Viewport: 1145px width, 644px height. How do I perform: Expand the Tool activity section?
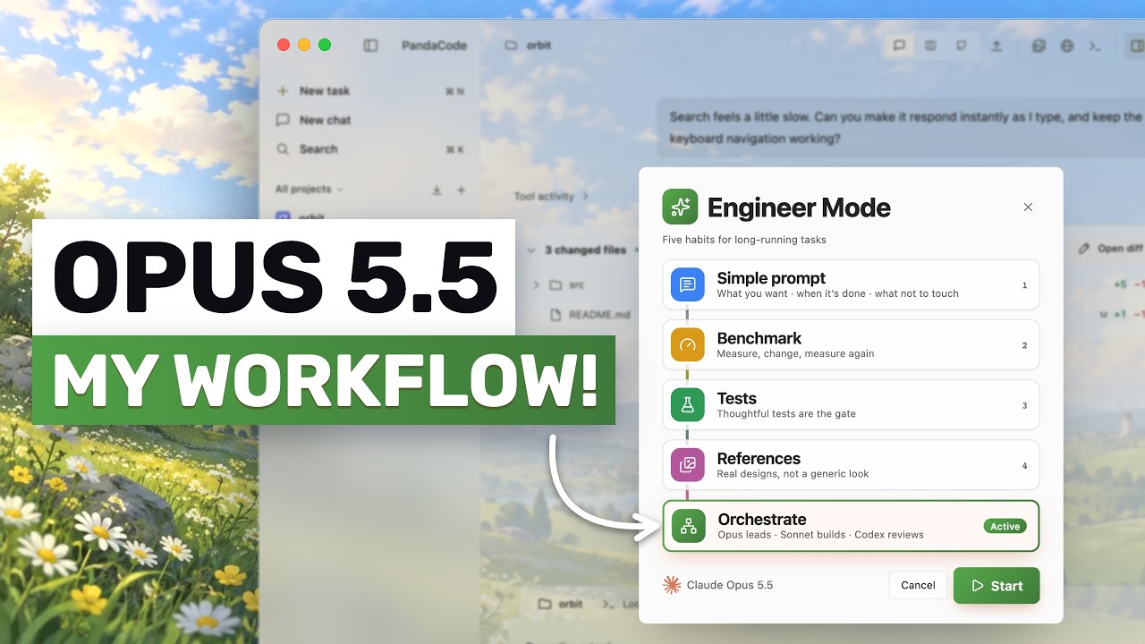[x=551, y=196]
